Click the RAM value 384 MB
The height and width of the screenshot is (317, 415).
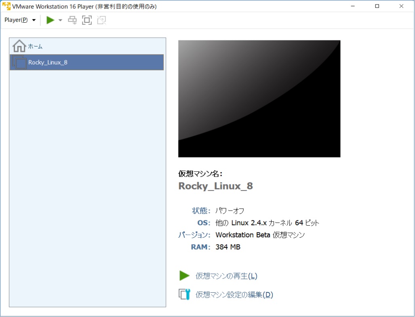(228, 247)
